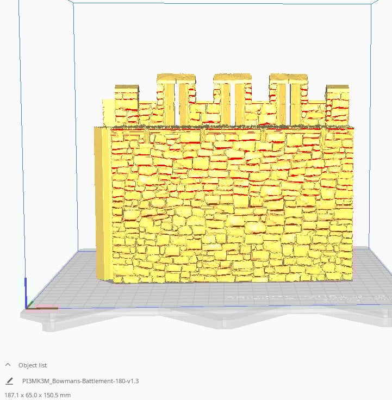Click the smooth left edge of the wall

pyautogui.click(x=103, y=204)
